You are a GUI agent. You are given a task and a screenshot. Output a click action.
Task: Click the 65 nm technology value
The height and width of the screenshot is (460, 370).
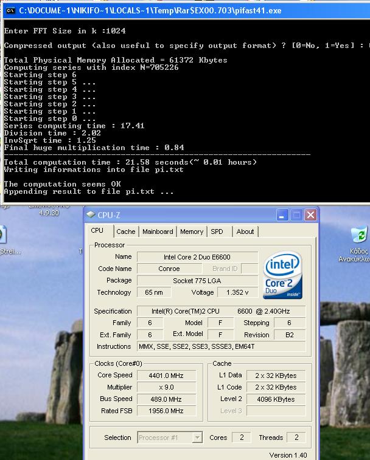154,292
